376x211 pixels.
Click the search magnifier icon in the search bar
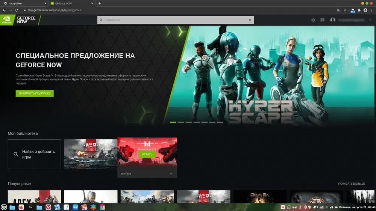(x=101, y=20)
